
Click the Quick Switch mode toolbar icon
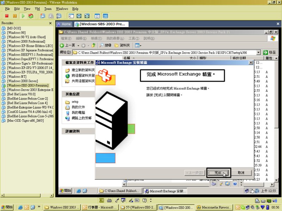click(87, 16)
